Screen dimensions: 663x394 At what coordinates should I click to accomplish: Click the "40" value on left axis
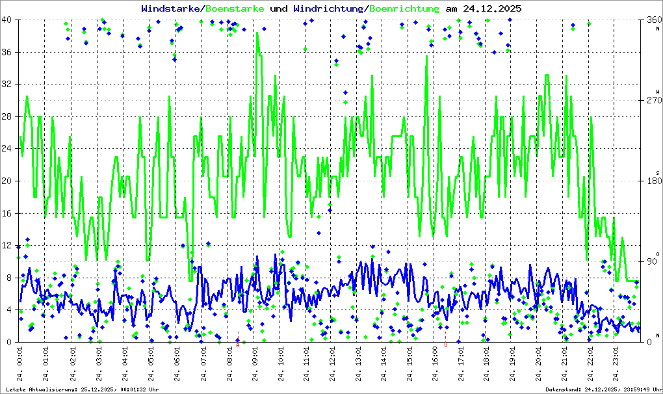[8, 20]
